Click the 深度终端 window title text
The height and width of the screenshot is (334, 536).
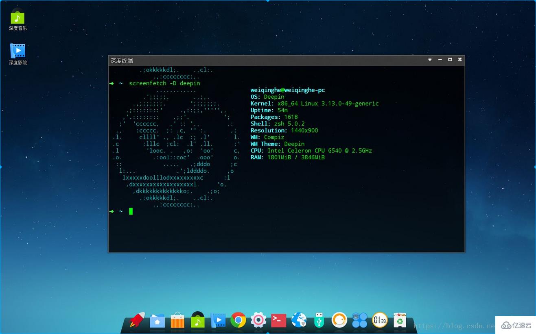point(122,61)
